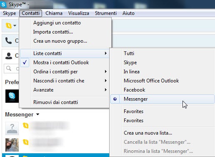Click the first contact's yellow away status icon

click(26, 126)
